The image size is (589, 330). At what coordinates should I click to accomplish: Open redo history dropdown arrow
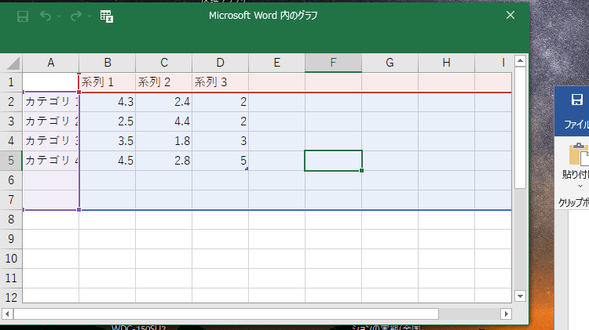coord(90,16)
